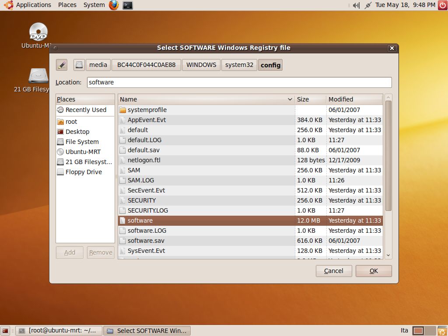Screen dimensions: 448x336
Task: Click the file list vertical scrollbar
Action: point(388,156)
